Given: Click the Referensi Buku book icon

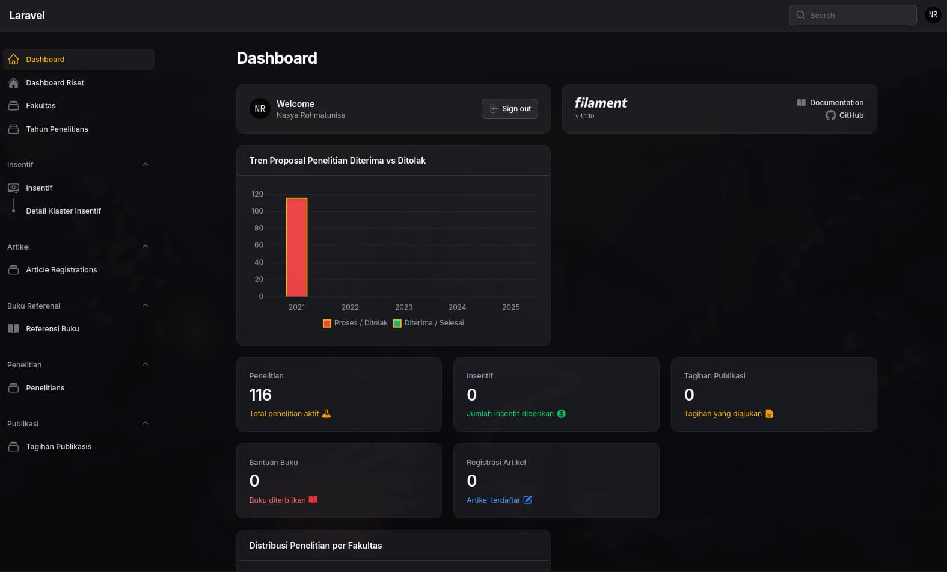Looking at the screenshot, I should 13,328.
